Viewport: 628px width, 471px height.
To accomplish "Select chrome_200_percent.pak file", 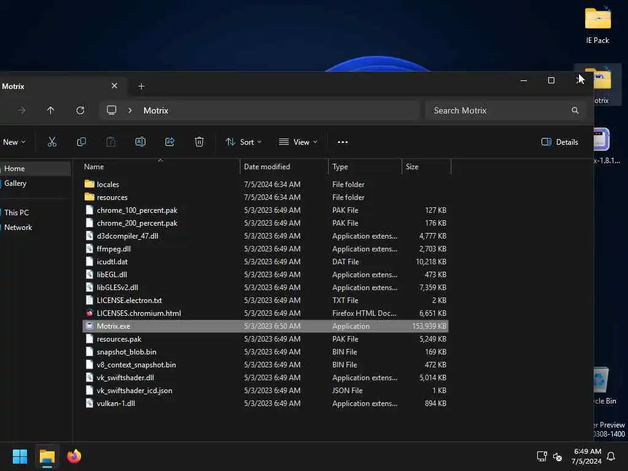I will [x=265, y=223].
